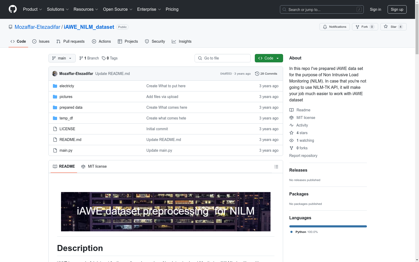Open the Projects tab
Viewport: 419px width, 262px height.
[128, 41]
